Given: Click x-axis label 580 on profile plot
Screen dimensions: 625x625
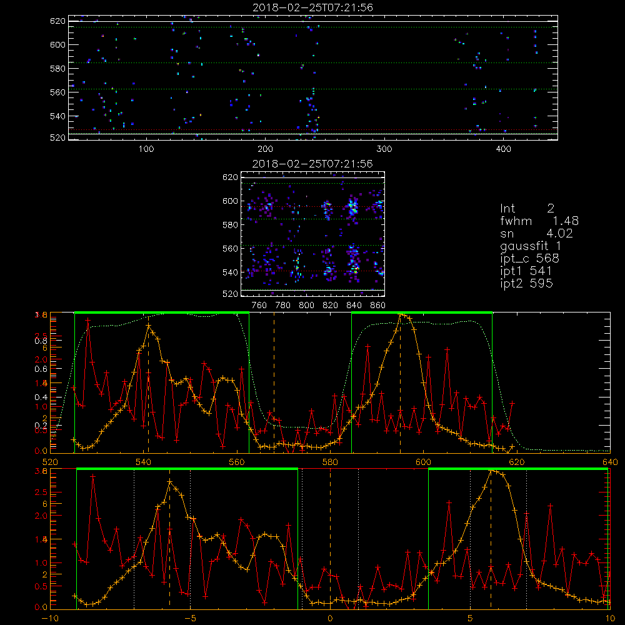Looking at the screenshot, I should pos(330,462).
